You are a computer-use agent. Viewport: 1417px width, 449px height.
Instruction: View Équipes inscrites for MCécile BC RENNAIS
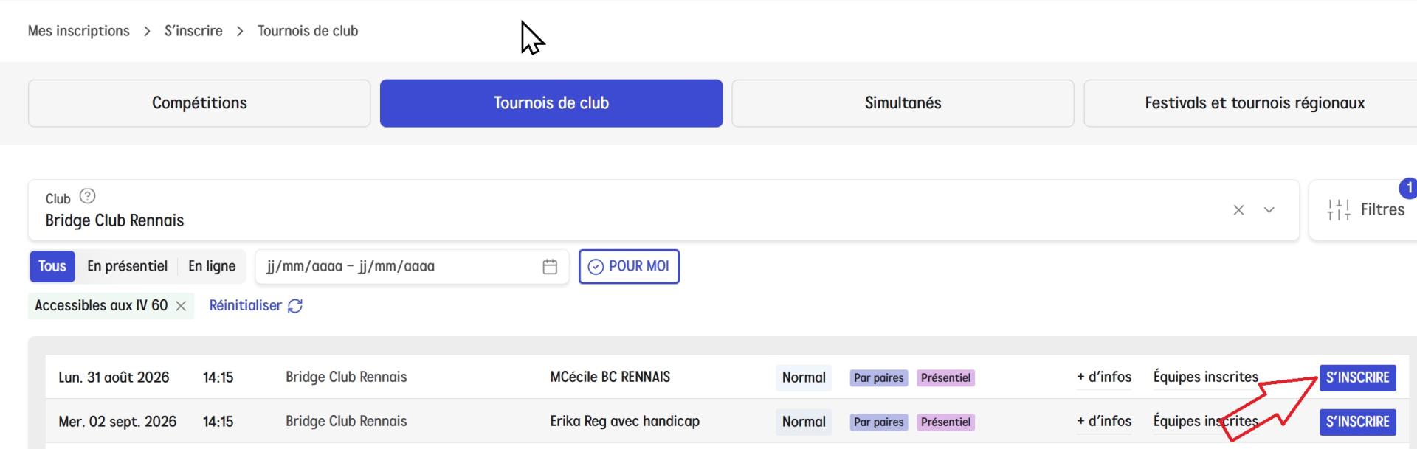pyautogui.click(x=1206, y=377)
